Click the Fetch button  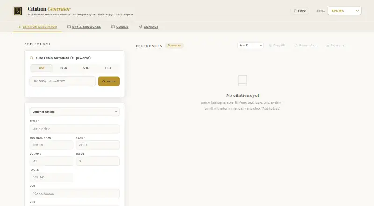click(109, 81)
